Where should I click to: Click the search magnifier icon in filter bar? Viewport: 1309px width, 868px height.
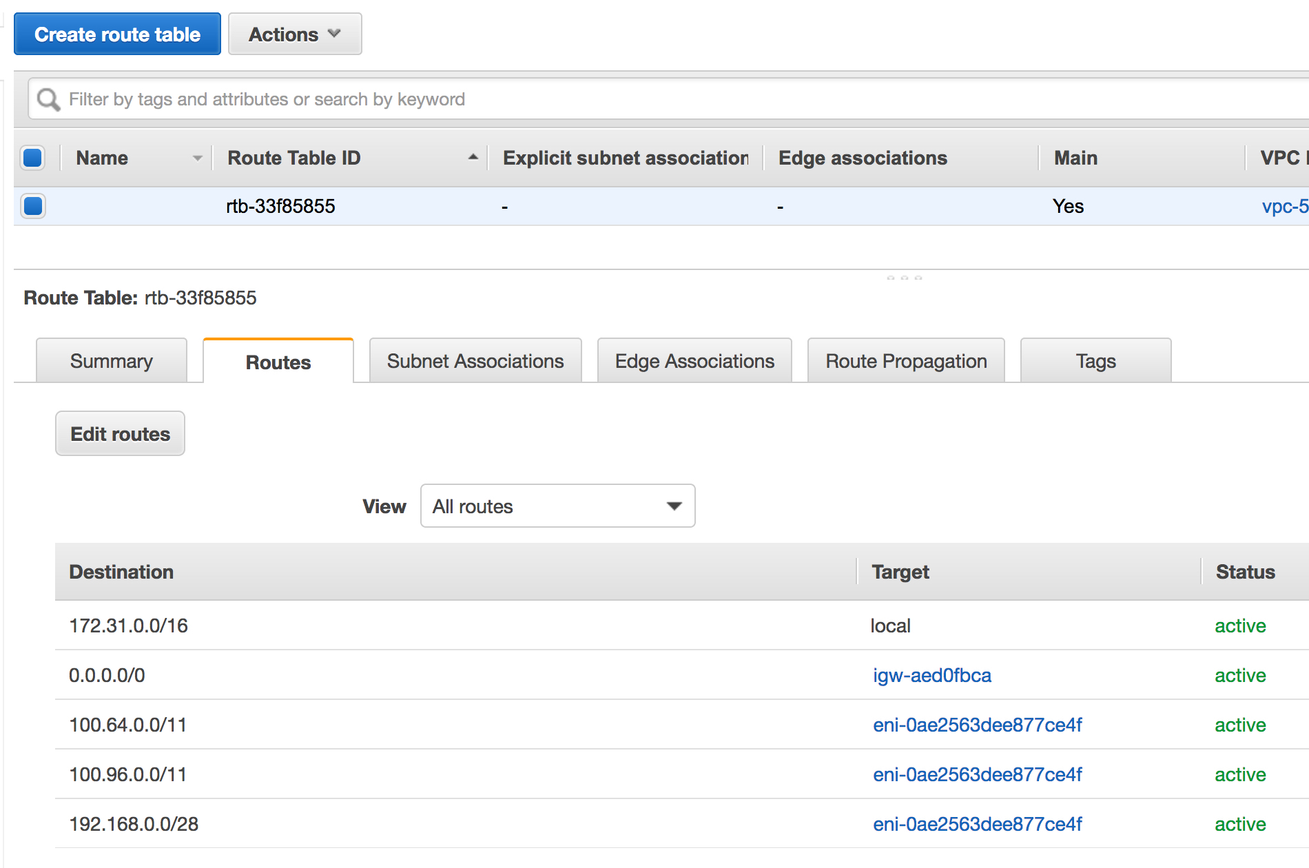48,100
